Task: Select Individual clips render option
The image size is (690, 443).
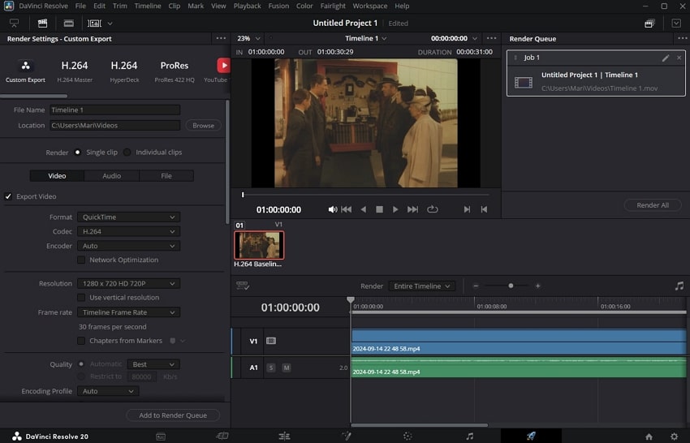Action: point(127,153)
